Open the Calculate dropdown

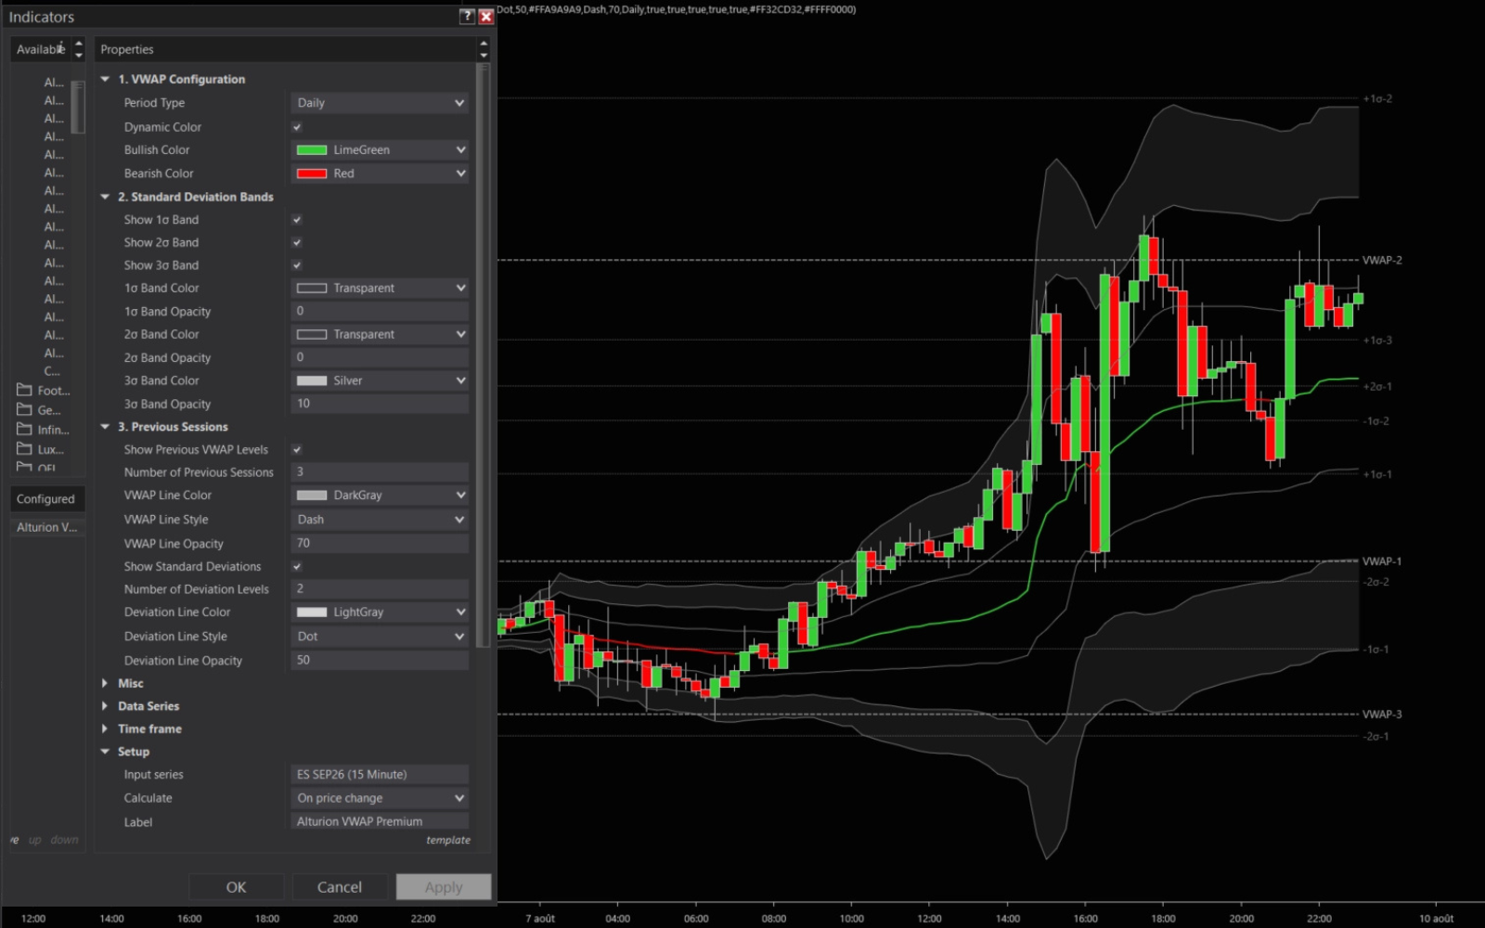[380, 798]
